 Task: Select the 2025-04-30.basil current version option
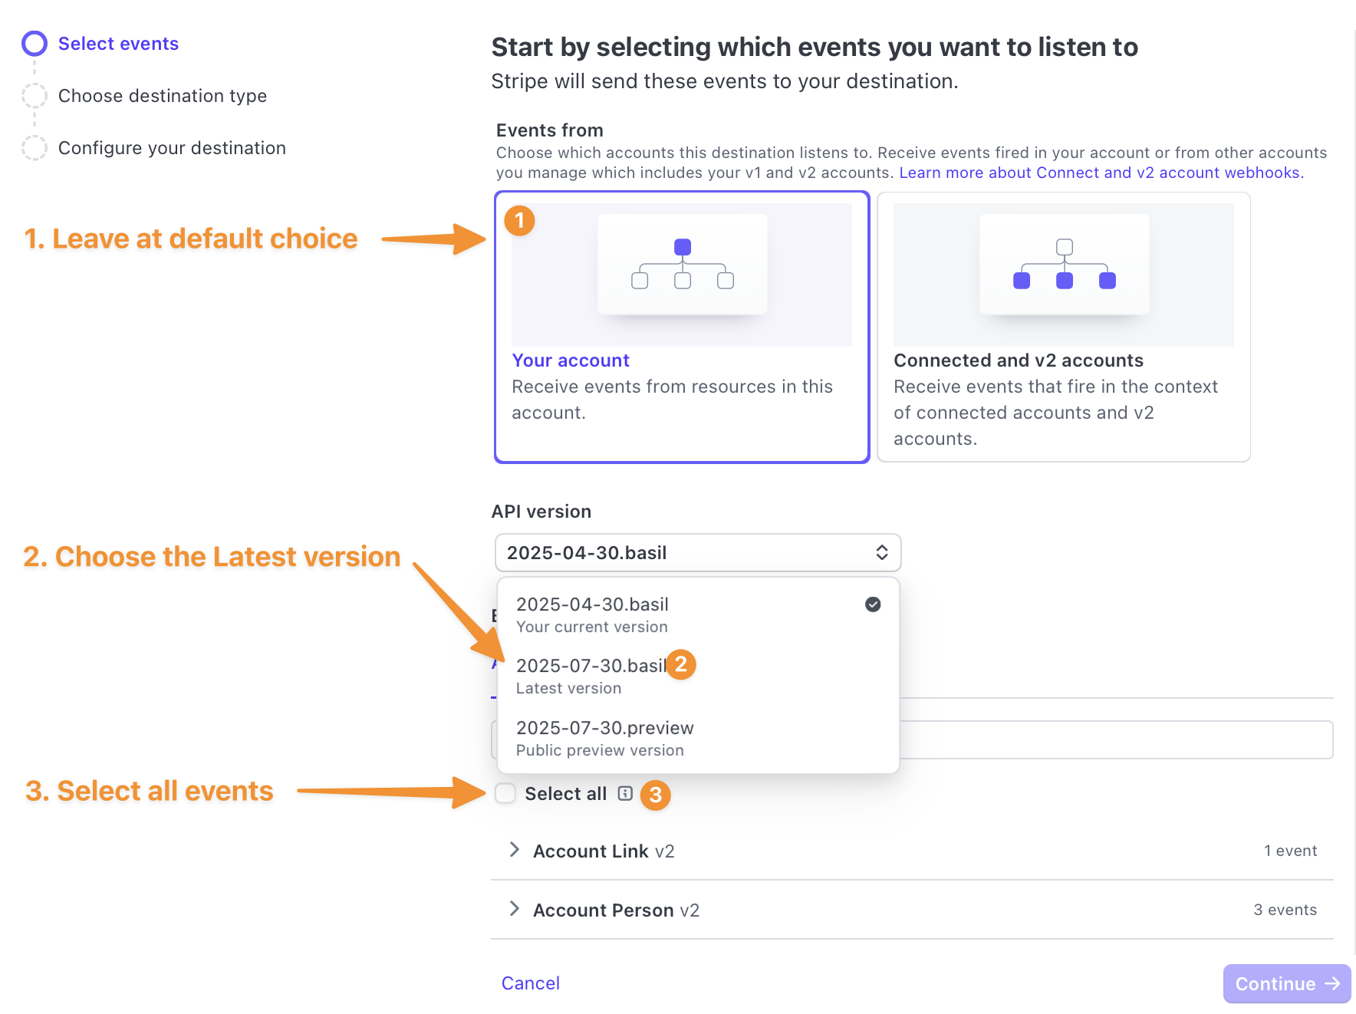(x=698, y=614)
